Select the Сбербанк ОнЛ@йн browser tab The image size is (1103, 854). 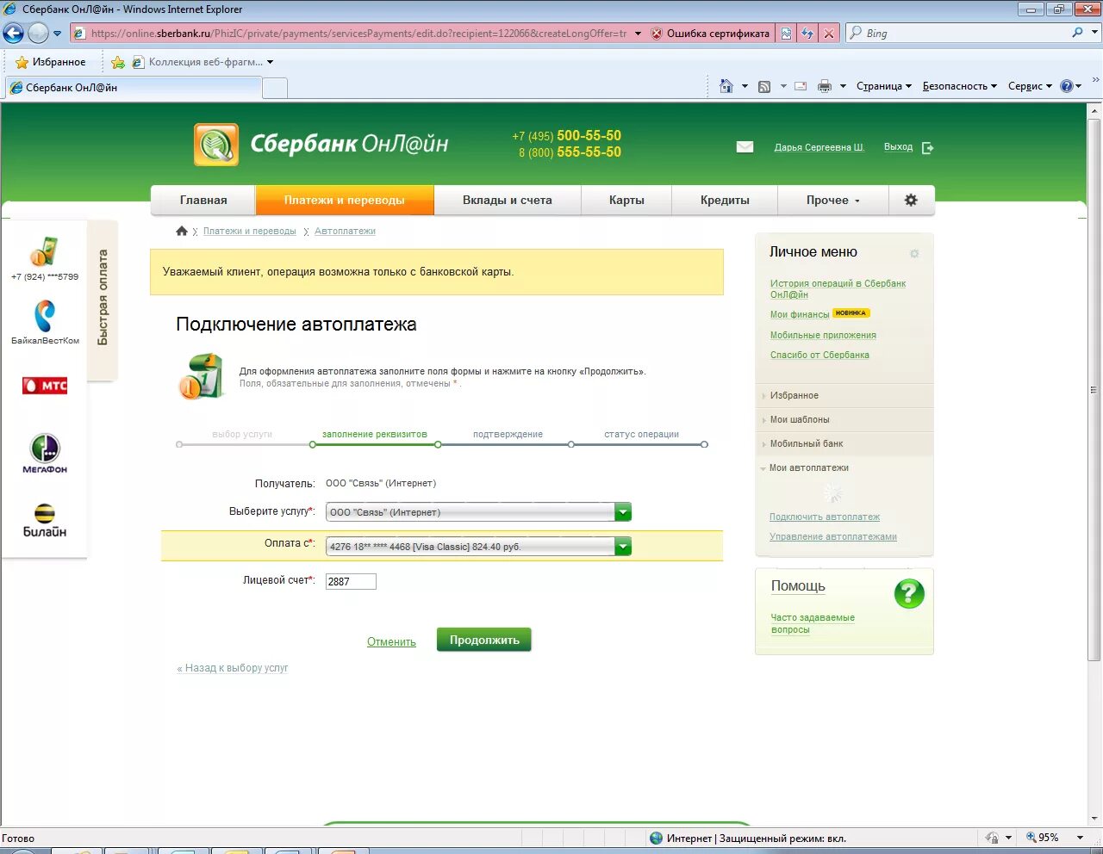pos(134,88)
